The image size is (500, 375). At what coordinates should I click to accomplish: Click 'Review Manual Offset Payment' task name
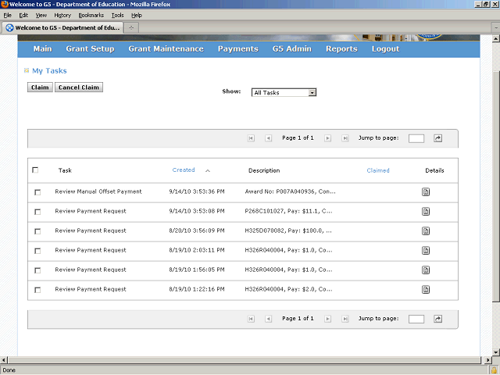(98, 191)
